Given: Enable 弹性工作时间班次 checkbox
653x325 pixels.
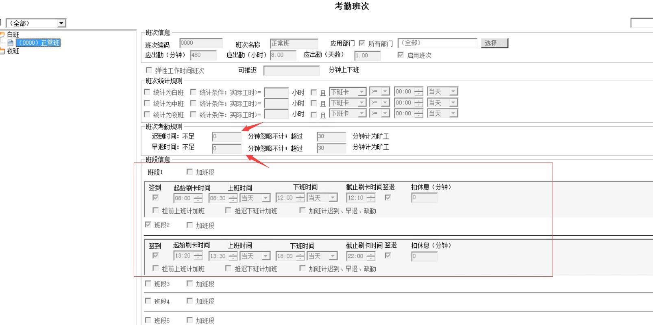Looking at the screenshot, I should point(149,70).
